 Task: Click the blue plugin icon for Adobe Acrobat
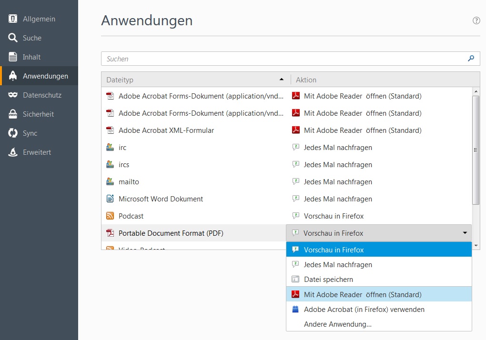point(295,309)
